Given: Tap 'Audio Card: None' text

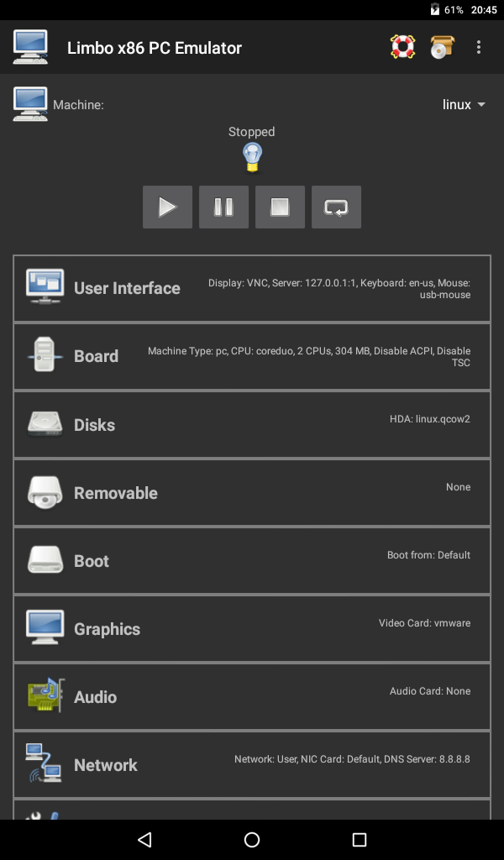Looking at the screenshot, I should [430, 690].
